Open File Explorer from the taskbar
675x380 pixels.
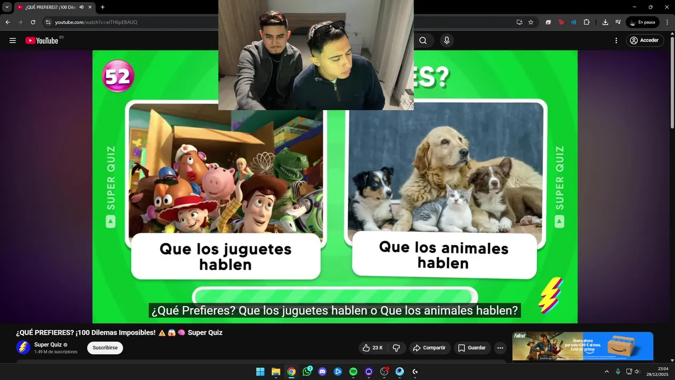point(276,372)
